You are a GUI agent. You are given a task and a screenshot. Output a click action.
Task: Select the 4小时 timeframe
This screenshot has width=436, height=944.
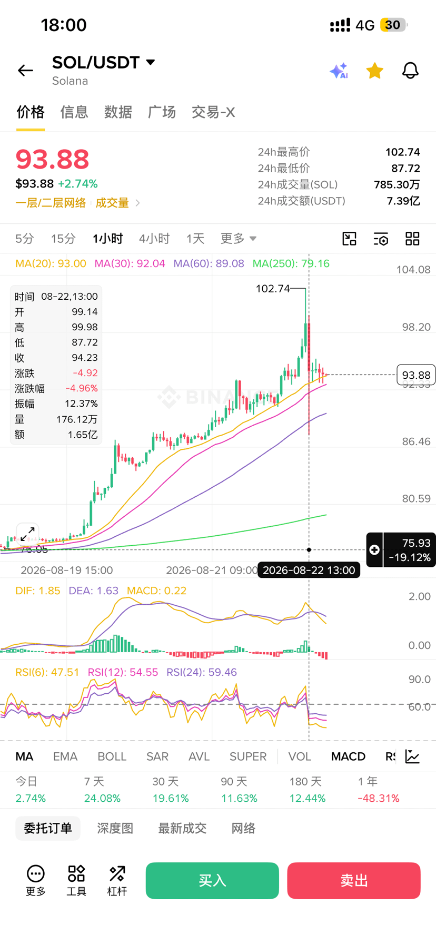[154, 239]
